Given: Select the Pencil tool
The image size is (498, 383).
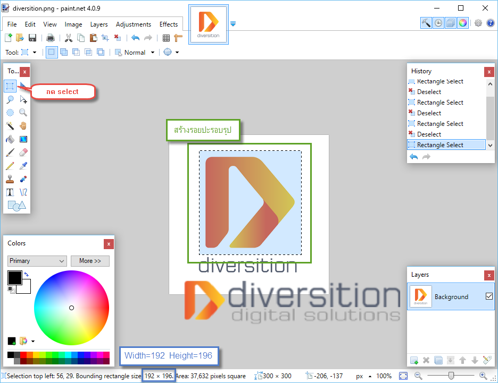Looking at the screenshot, I should click(10, 166).
